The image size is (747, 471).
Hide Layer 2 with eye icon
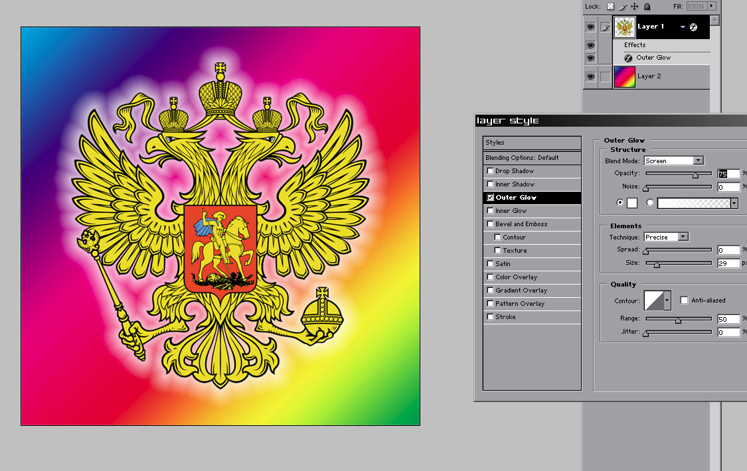click(x=591, y=76)
